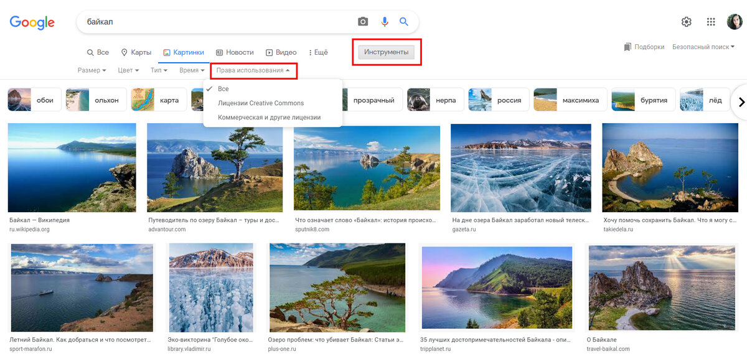The height and width of the screenshot is (356, 747).
Task: Open the Новости tab
Action: 235,52
